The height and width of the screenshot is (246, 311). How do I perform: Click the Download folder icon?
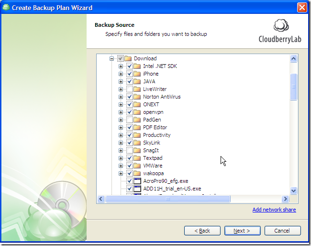tap(128, 58)
